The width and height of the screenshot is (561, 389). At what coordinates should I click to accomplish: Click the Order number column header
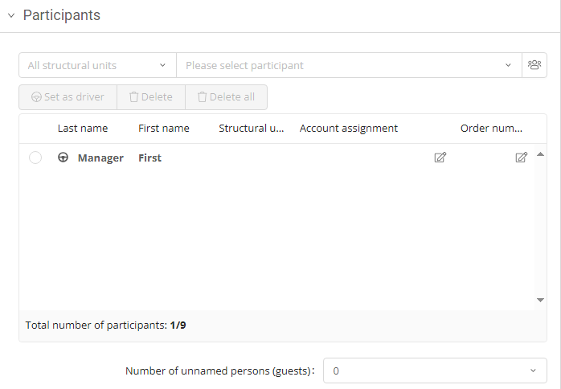(x=491, y=129)
